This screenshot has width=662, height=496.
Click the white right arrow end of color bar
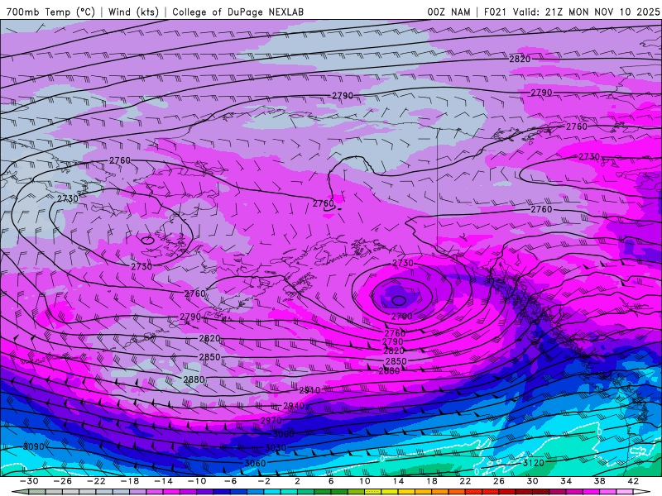pyautogui.click(x=642, y=492)
